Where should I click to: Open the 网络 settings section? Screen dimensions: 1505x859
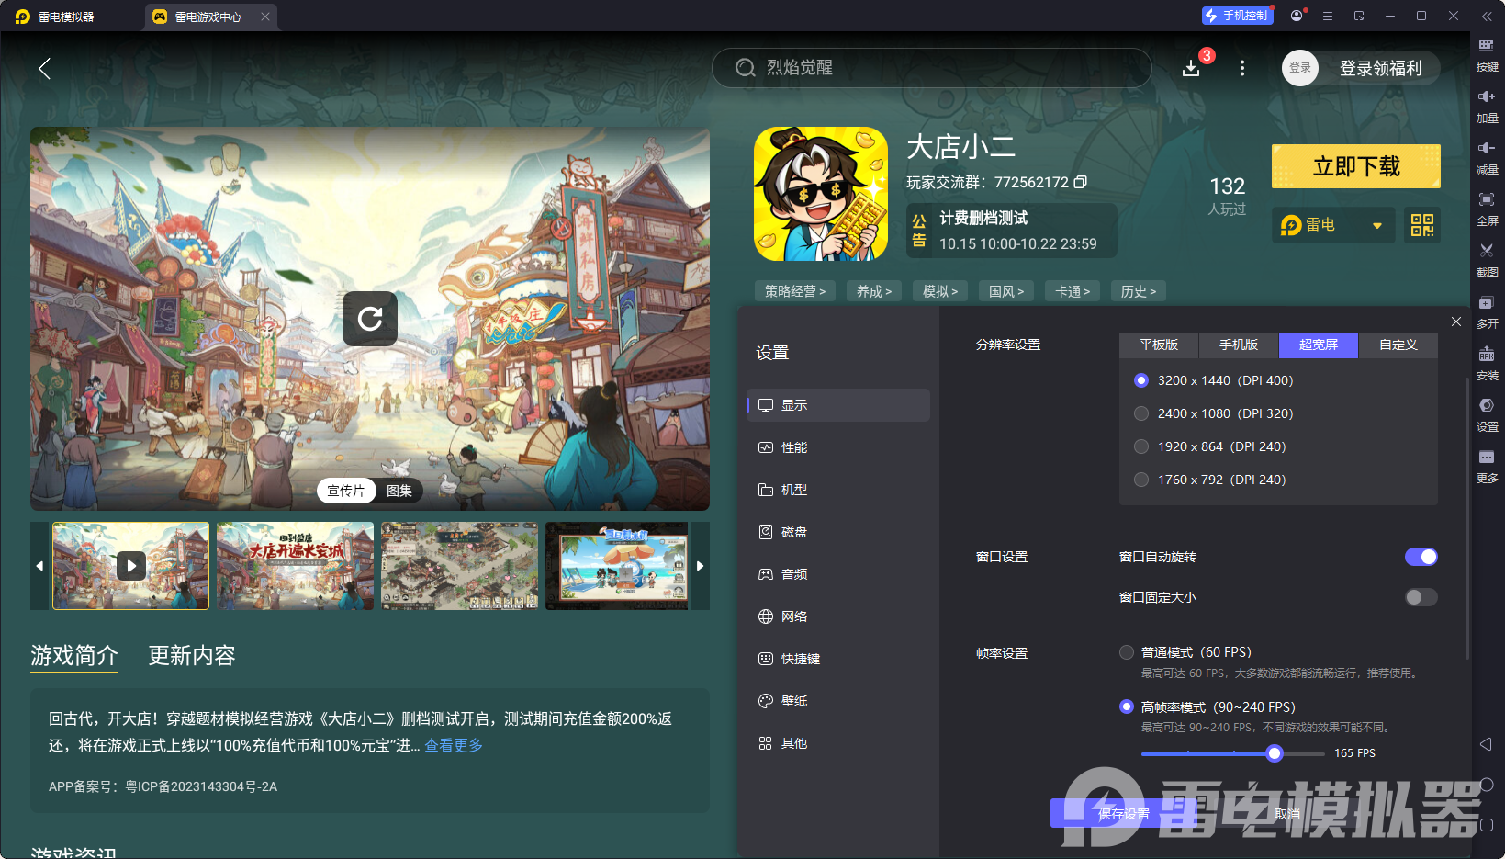pyautogui.click(x=838, y=616)
